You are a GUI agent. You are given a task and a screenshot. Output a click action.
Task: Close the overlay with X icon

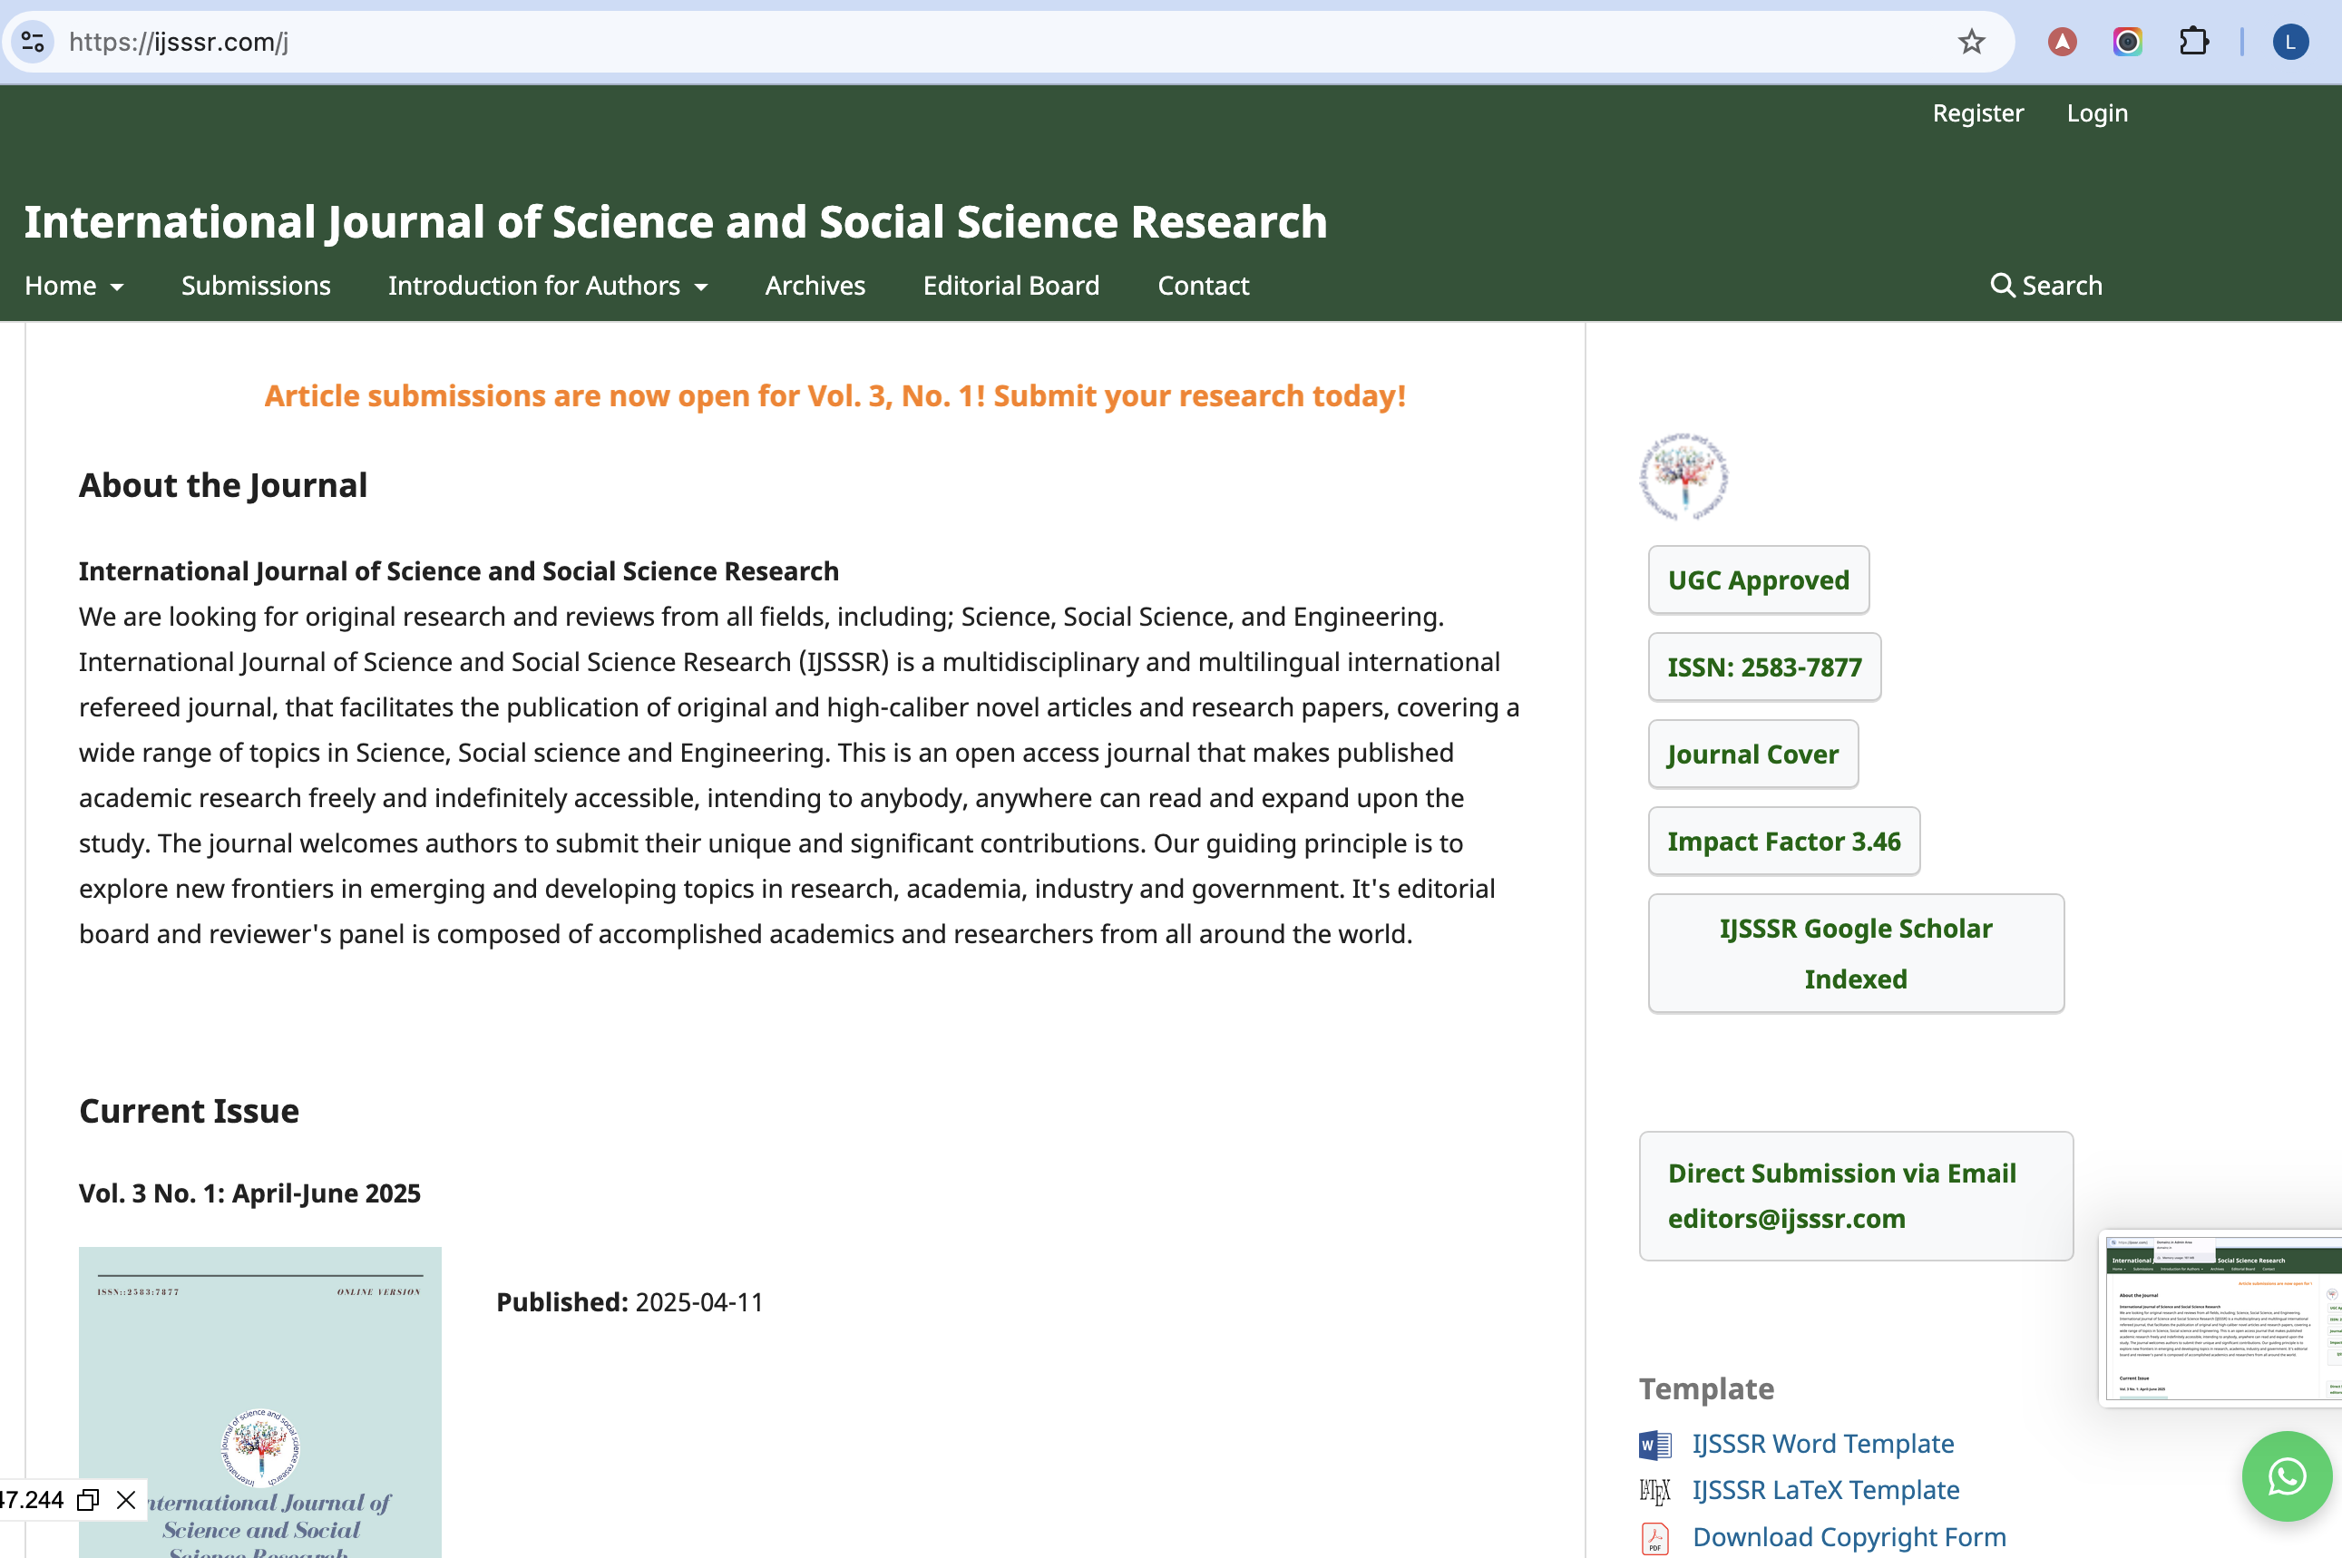[x=126, y=1499]
